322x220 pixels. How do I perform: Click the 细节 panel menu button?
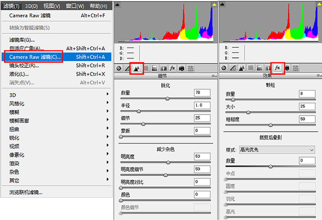coord(215,75)
